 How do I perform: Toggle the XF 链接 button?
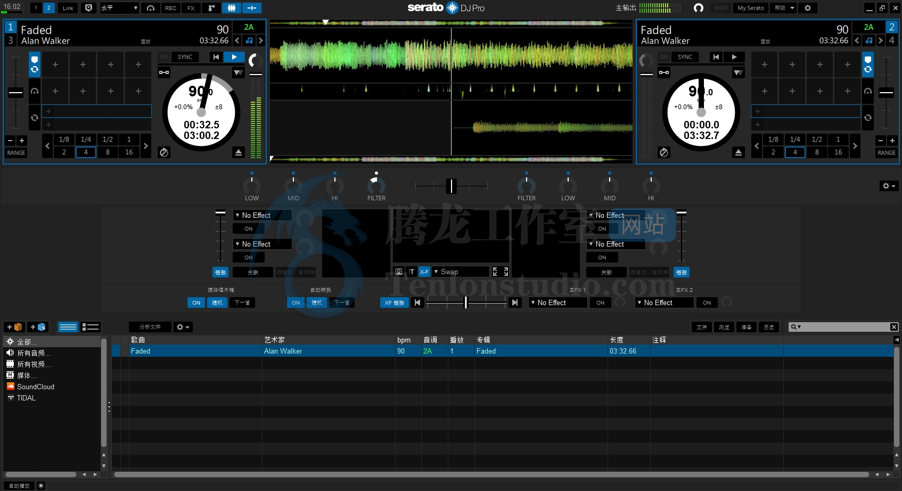click(x=395, y=302)
